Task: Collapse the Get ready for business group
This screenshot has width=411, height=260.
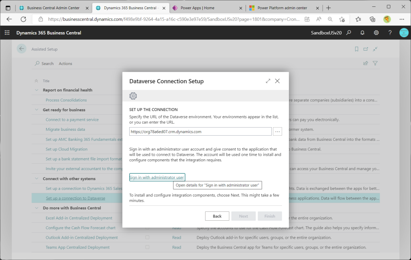Action: 37,110
